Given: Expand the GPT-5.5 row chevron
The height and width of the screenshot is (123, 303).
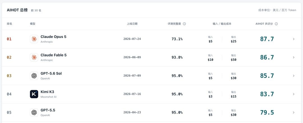Looking at the screenshot, I should point(293,113).
